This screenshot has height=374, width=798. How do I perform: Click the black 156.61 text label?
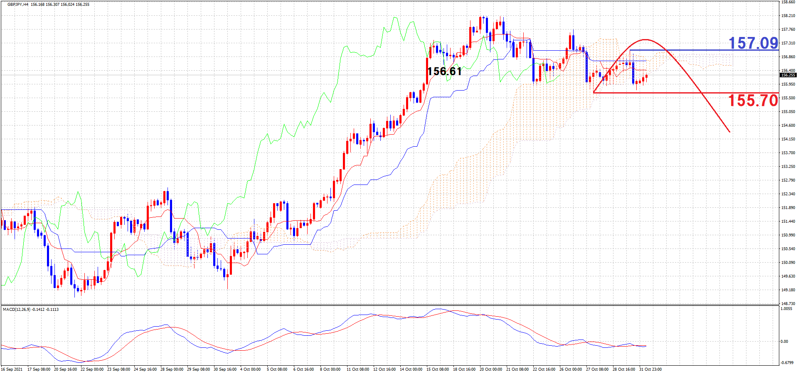tap(444, 71)
